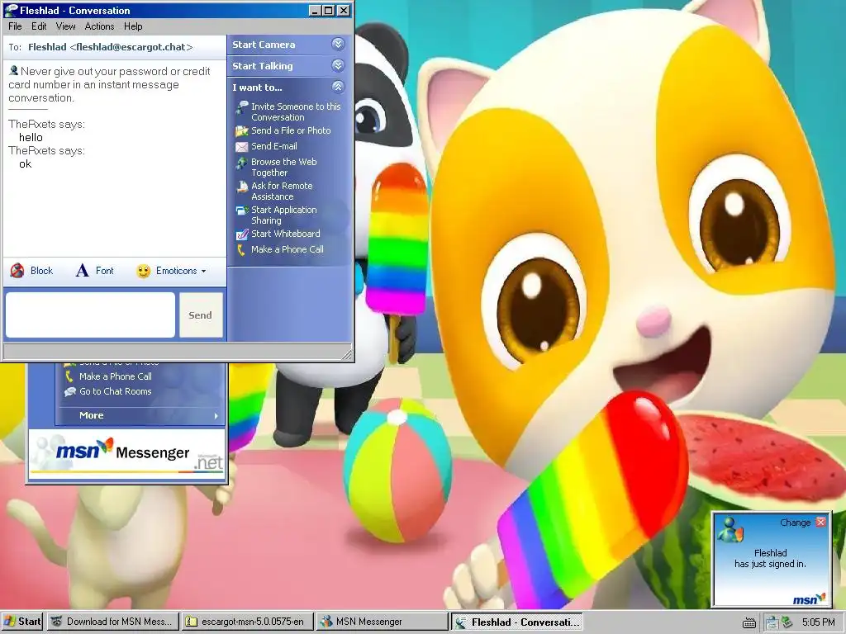Open the Emoticons dropdown arrow
The width and height of the screenshot is (846, 634).
(203, 271)
